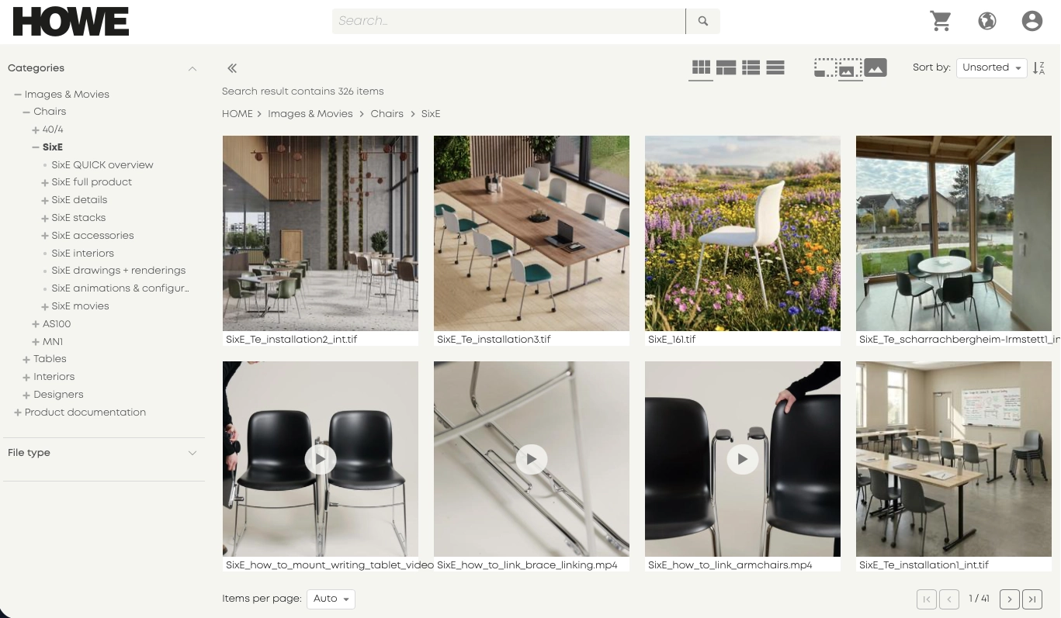Viewport: 1061px width, 618px height.
Task: Open the shopping cart
Action: 941,21
